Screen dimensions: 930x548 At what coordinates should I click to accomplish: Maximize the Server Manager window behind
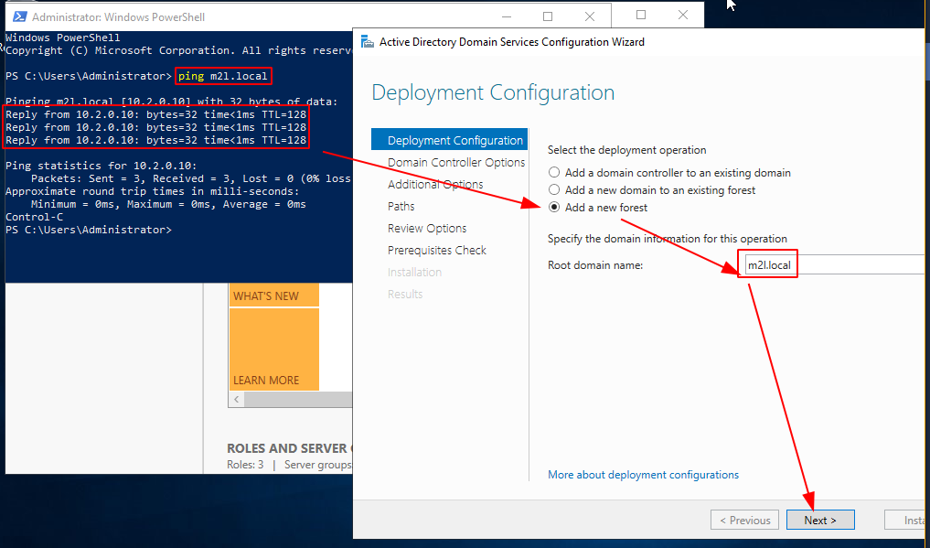click(640, 15)
